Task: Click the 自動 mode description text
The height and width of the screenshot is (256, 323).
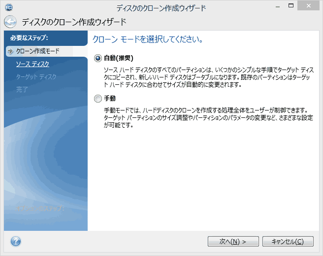Action: click(x=209, y=77)
